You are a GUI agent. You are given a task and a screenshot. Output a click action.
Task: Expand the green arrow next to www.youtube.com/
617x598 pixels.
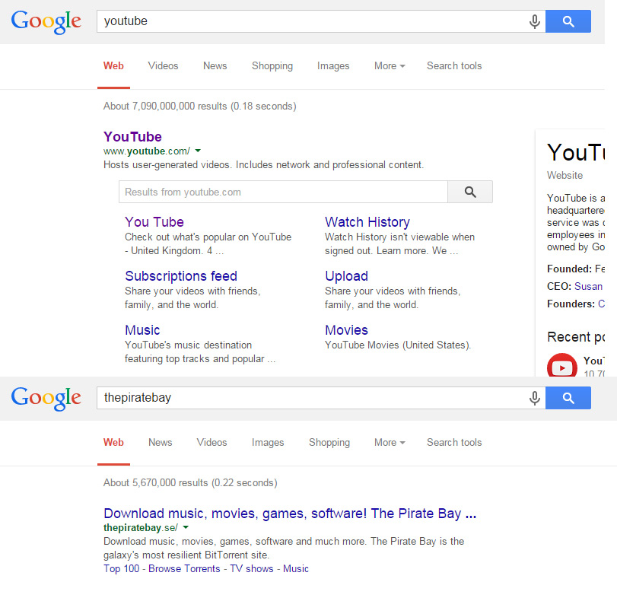(x=198, y=151)
